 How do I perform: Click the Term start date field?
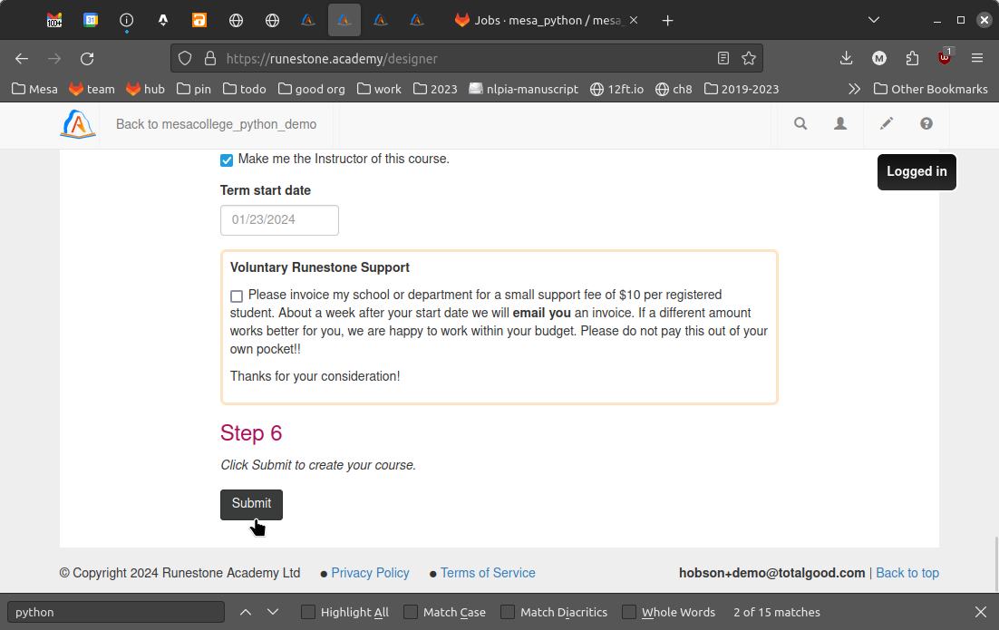point(279,219)
